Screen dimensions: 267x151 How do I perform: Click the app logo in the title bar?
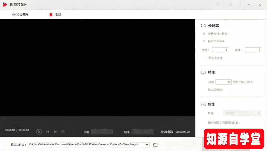(x=5, y=5)
